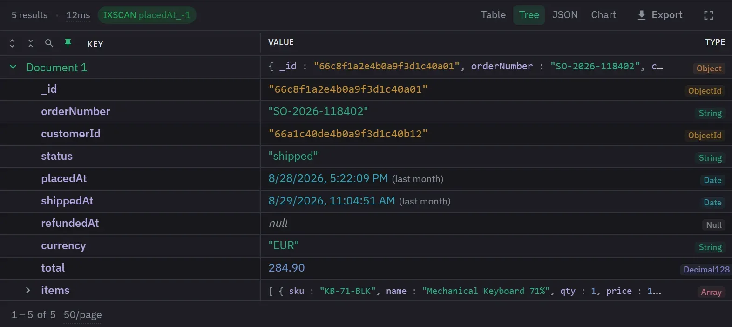The width and height of the screenshot is (732, 327).
Task: Click the "EUR" currency value
Action: (x=284, y=245)
